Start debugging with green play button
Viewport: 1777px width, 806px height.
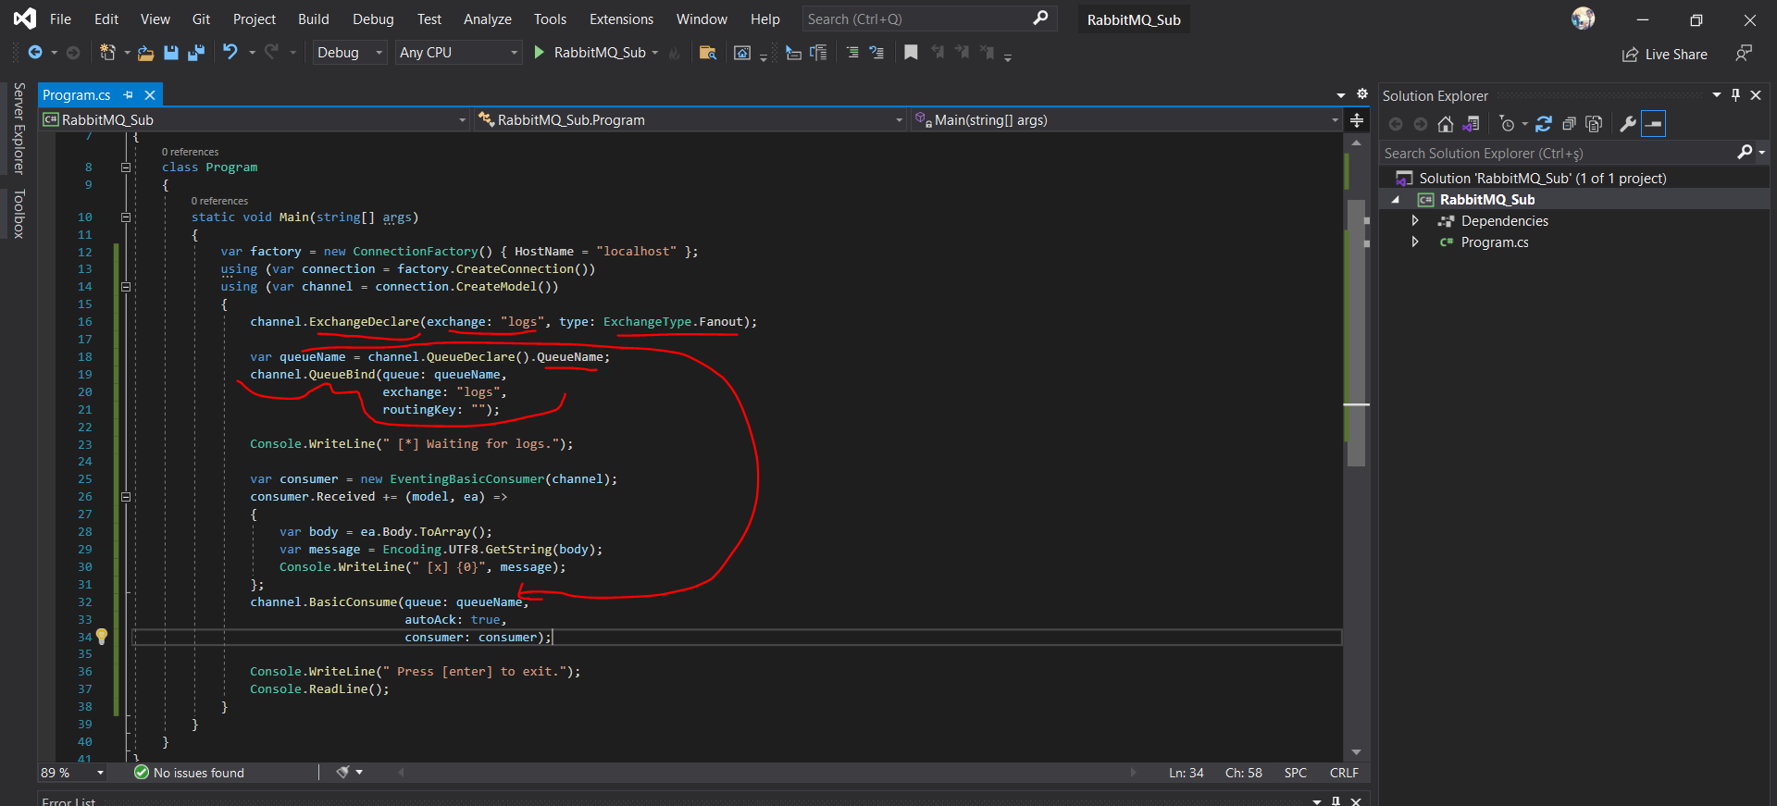[x=540, y=53]
